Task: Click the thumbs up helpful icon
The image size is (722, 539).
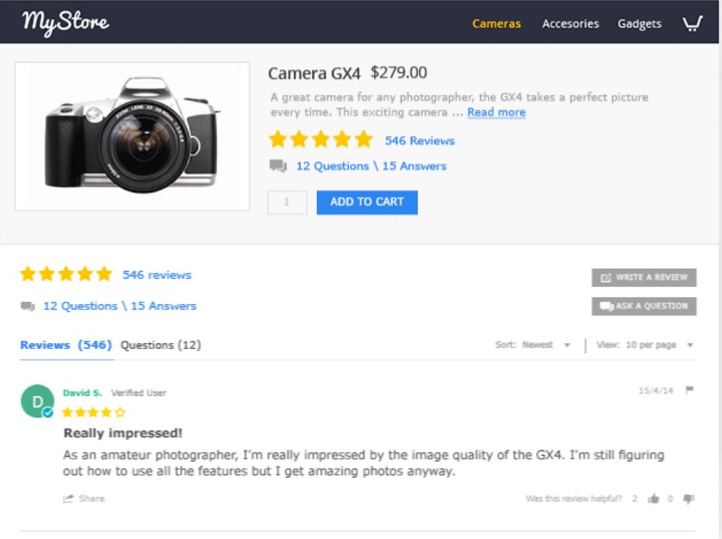Action: [653, 499]
